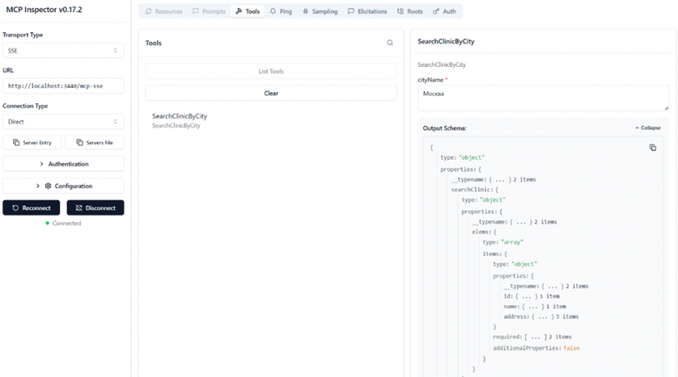Expand the address 3 items node
Viewport: 678px width, 377px height.
(541, 317)
